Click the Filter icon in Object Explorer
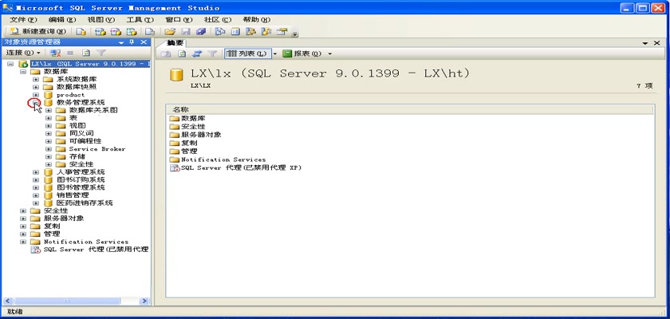 click(100, 53)
